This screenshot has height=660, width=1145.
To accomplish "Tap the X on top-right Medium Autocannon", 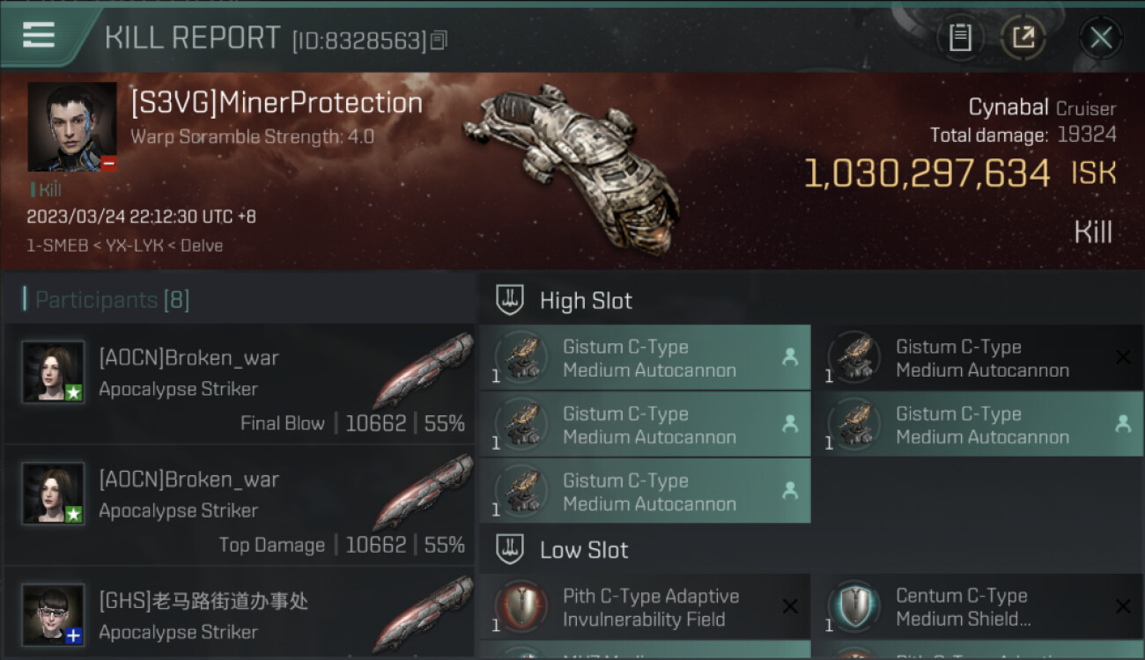I will pos(1123,357).
